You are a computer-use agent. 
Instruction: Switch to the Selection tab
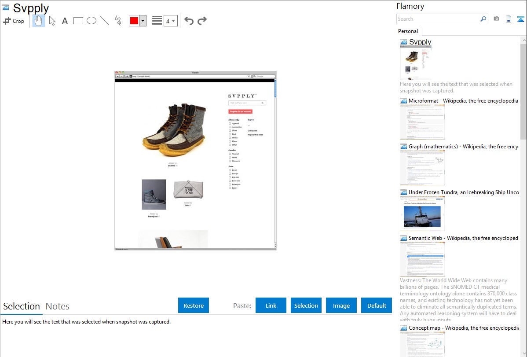22,306
